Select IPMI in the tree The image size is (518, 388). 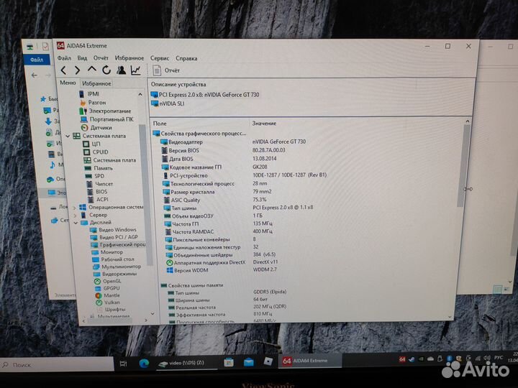(x=89, y=94)
